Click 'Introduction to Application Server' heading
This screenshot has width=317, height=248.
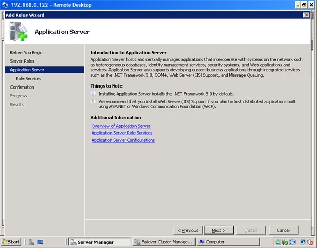coord(128,53)
